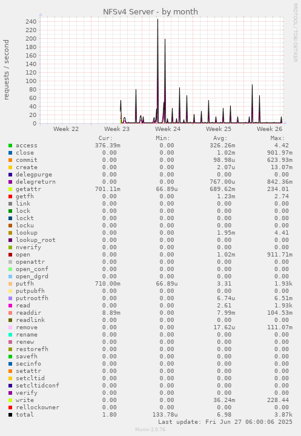Viewport: 301px width, 436px height.
Task: Click the purple delegreturn legend swatch
Action: (x=10, y=182)
